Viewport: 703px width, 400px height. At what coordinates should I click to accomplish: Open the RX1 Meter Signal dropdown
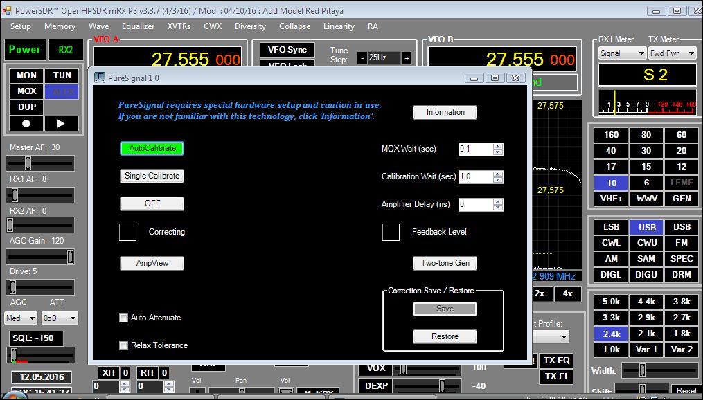[x=622, y=53]
